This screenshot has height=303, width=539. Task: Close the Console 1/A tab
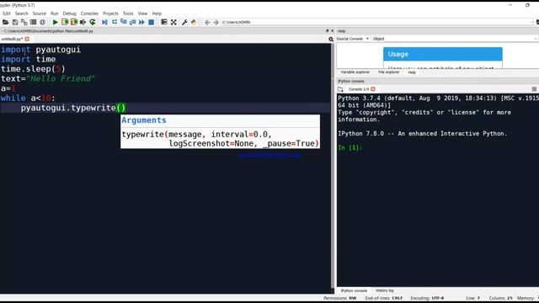[373, 89]
